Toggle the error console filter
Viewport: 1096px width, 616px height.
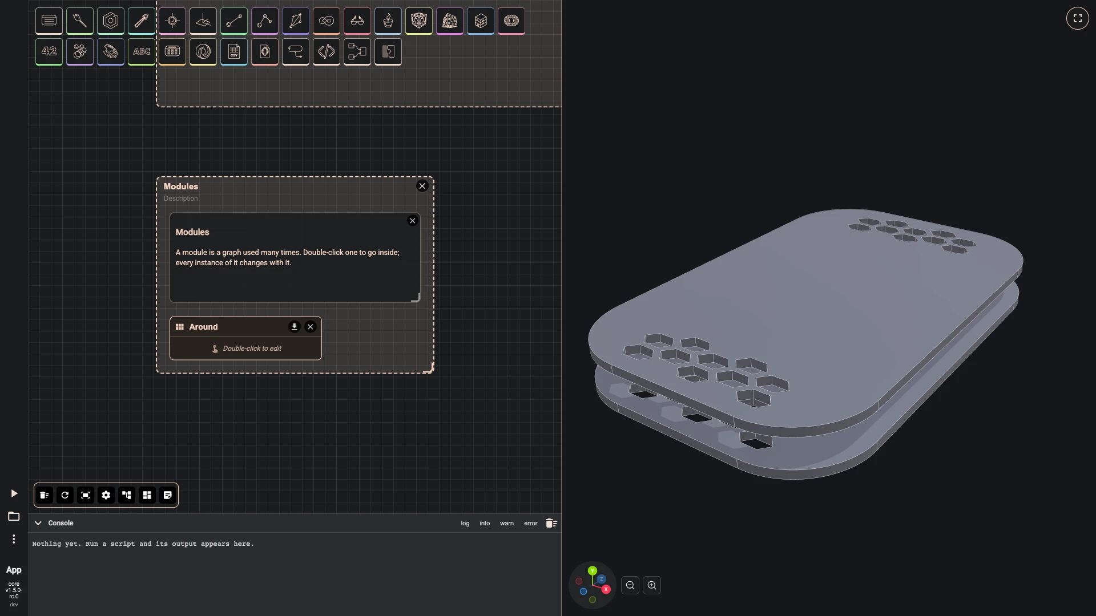click(x=531, y=523)
